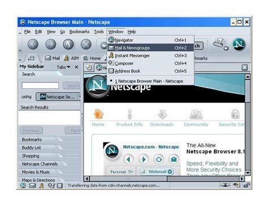
Task: Open Mail from the personal toolbar
Action: [52, 58]
